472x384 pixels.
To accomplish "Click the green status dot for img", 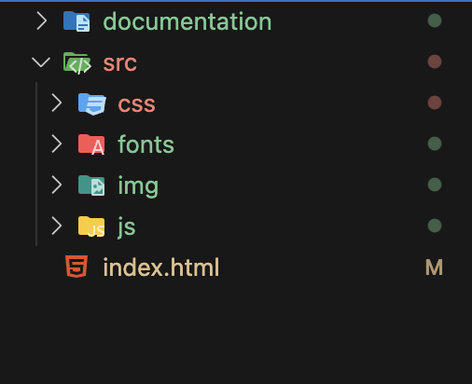I will (435, 185).
